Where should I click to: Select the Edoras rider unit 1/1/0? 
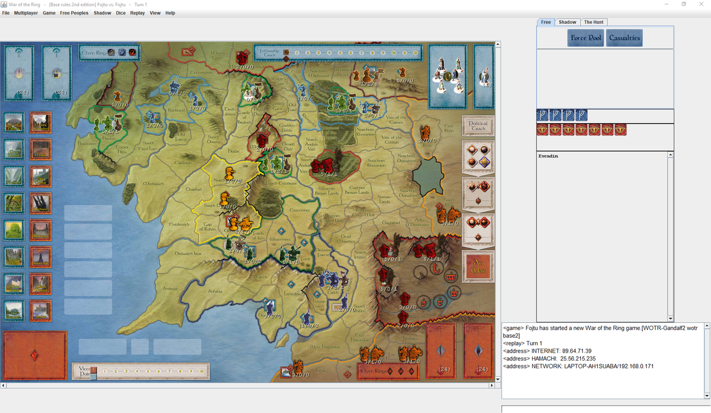(x=291, y=254)
